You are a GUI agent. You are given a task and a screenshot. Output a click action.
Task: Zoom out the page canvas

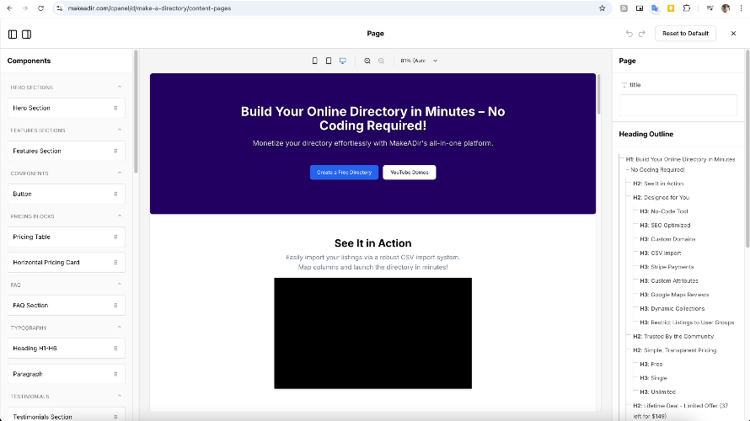(x=367, y=61)
